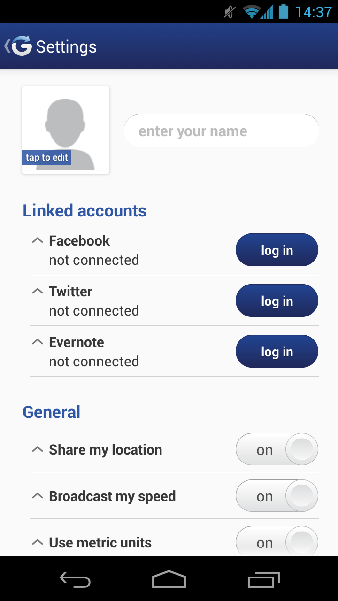Toggle the Broadcast my speed switch

click(277, 496)
